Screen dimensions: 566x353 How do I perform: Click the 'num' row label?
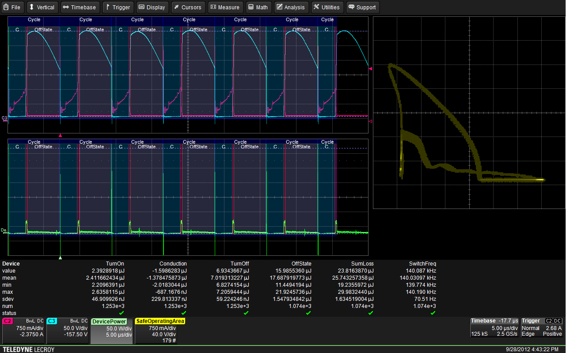tap(8, 306)
